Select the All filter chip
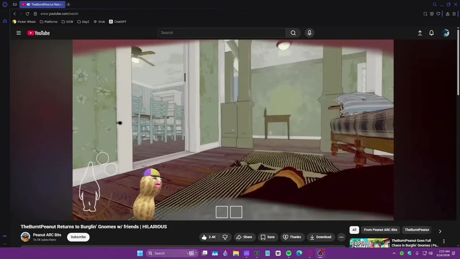The width and height of the screenshot is (460, 259). tap(354, 230)
